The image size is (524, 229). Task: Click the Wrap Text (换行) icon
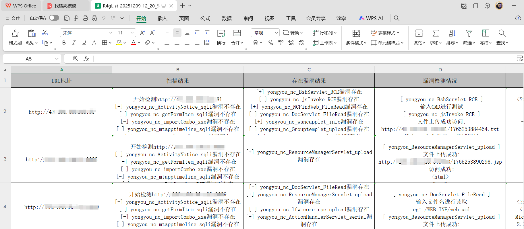point(221,34)
